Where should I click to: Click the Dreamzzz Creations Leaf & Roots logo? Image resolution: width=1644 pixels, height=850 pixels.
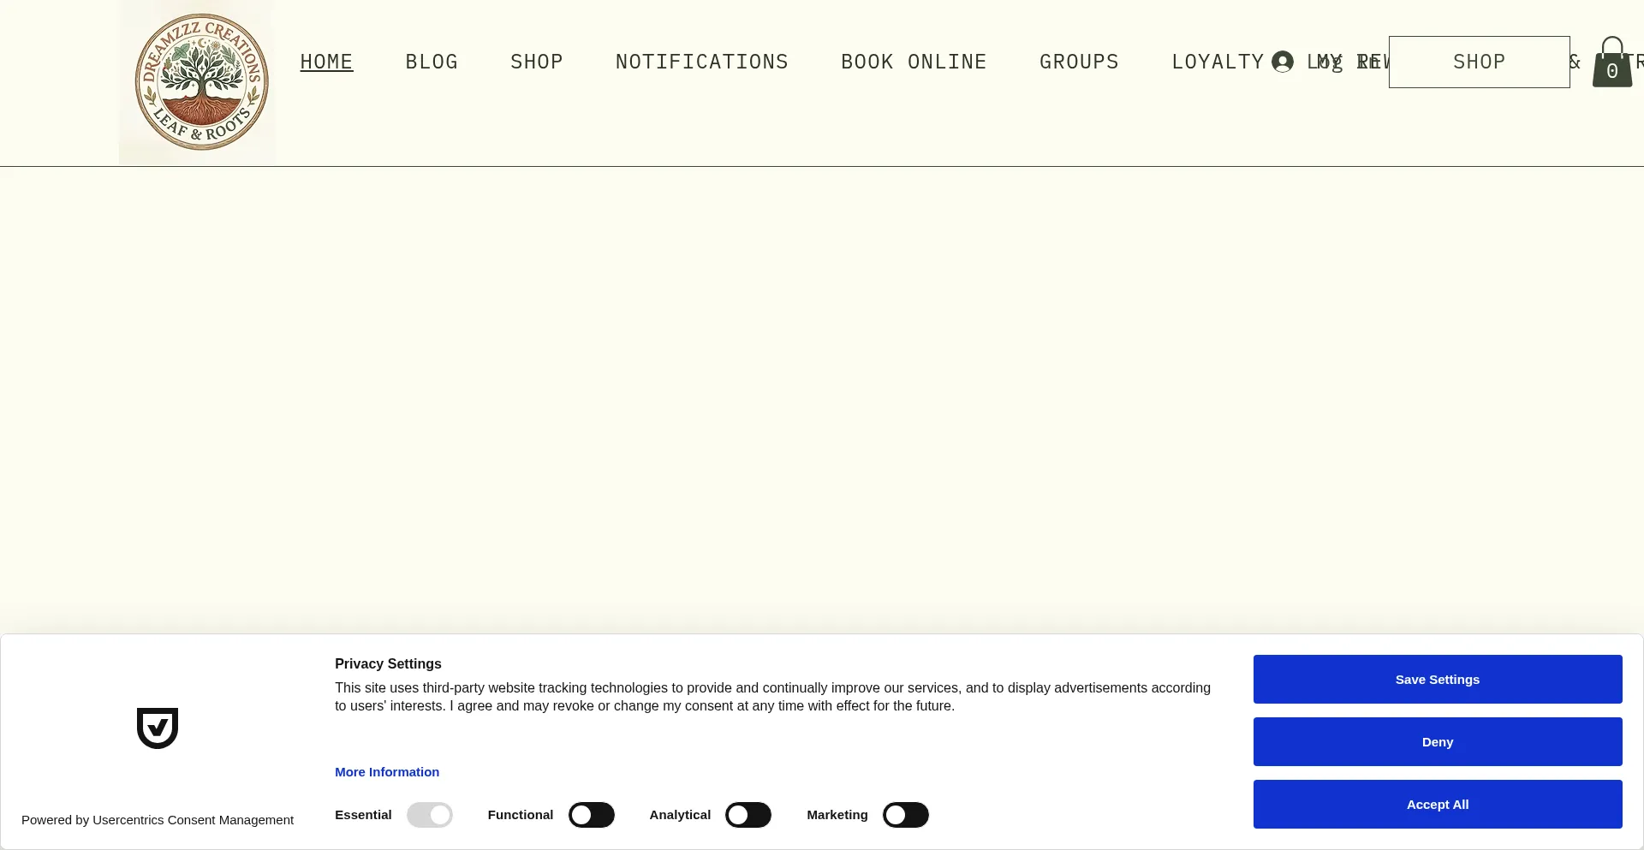[198, 82]
